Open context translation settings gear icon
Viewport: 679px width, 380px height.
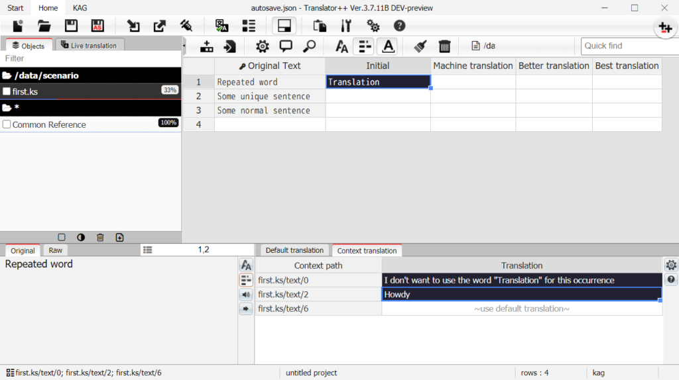(671, 265)
